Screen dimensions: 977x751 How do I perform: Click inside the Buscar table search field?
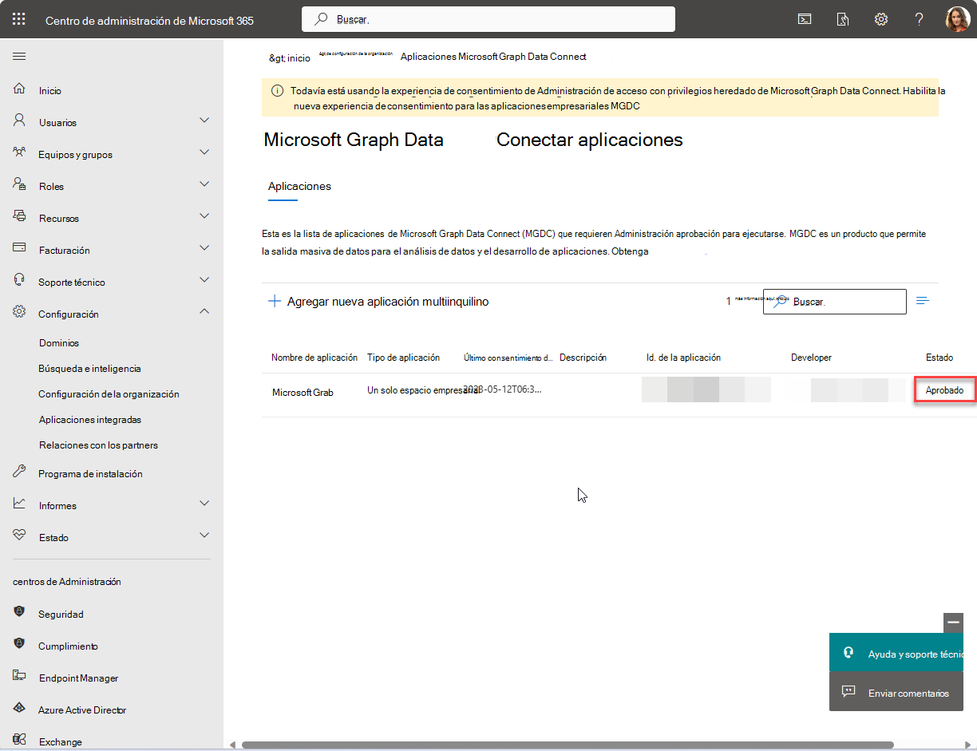(835, 301)
